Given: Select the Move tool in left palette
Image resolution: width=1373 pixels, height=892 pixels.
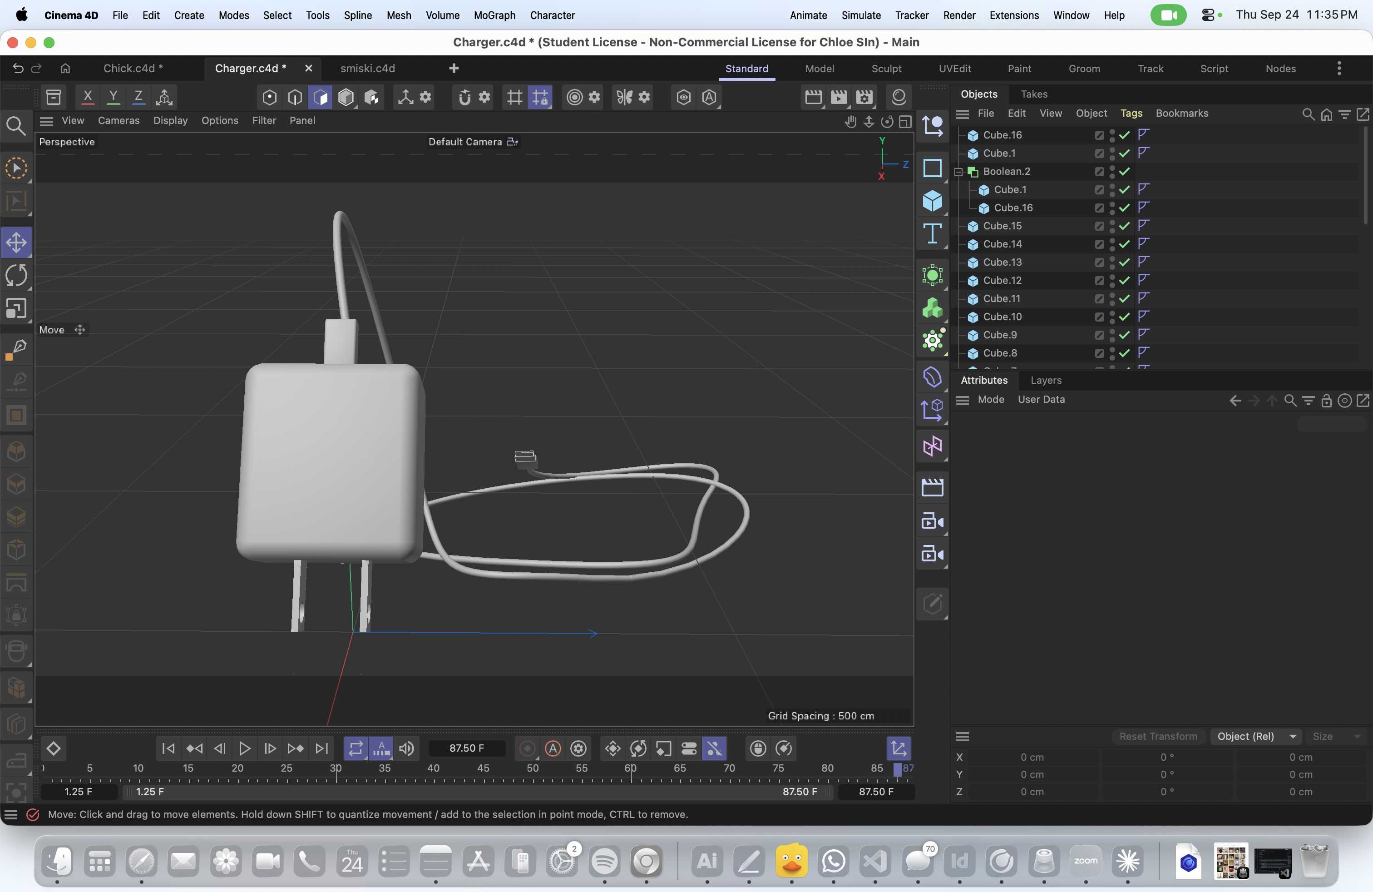Looking at the screenshot, I should 16,243.
